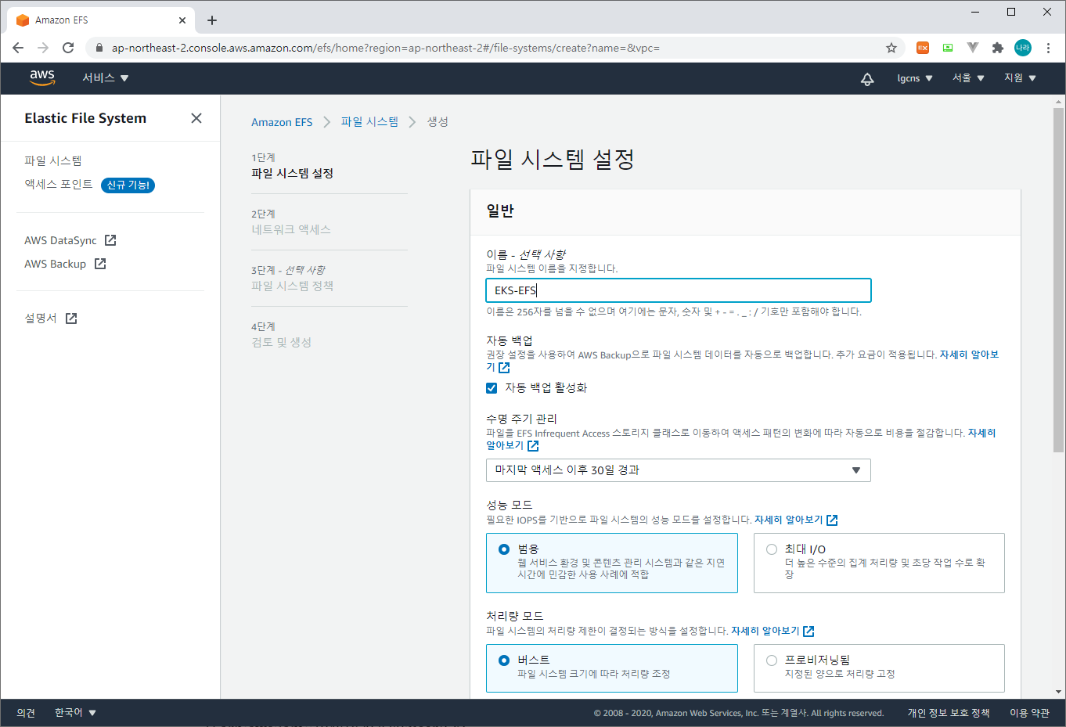
Task: Select the 범용 performance mode radio
Action: 504,549
